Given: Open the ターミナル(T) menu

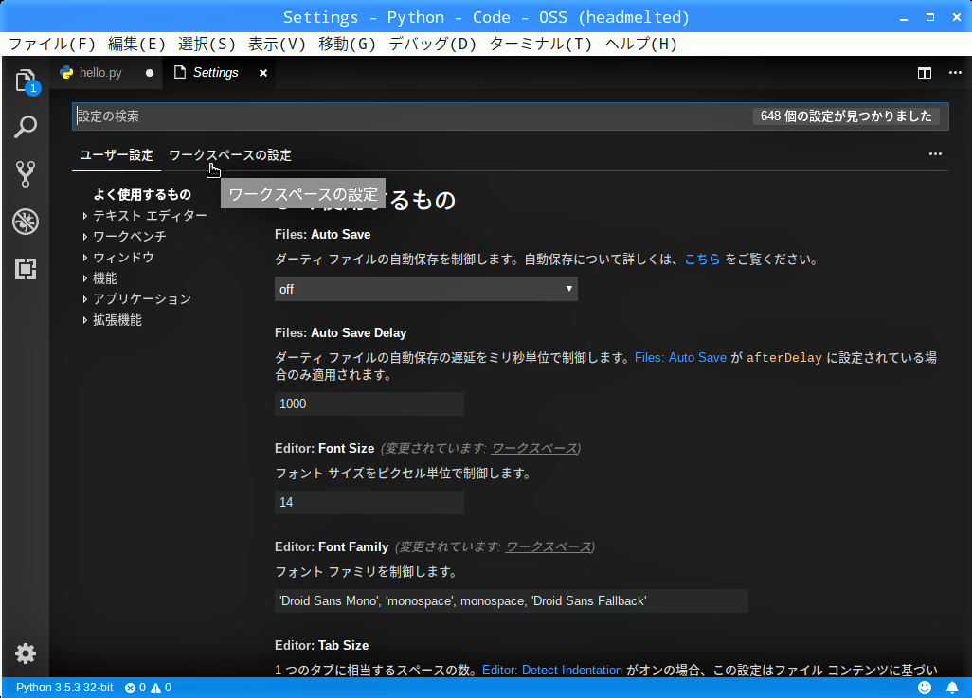Looking at the screenshot, I should (541, 44).
